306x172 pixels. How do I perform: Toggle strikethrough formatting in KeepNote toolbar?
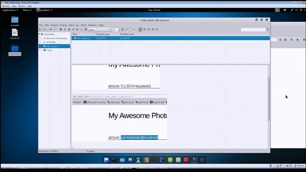point(73,30)
